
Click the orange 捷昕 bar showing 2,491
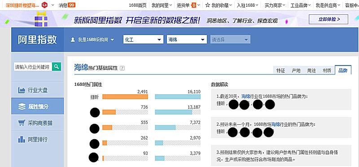(125, 97)
